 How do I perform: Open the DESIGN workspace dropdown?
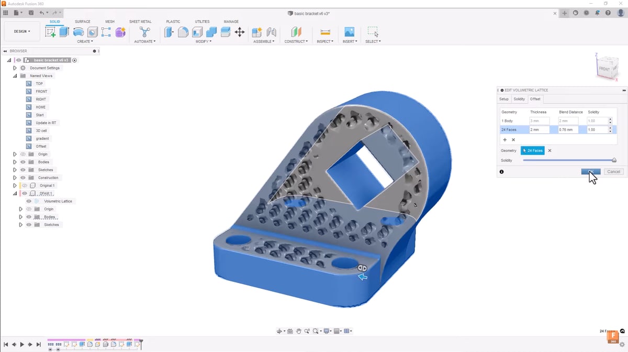click(22, 31)
